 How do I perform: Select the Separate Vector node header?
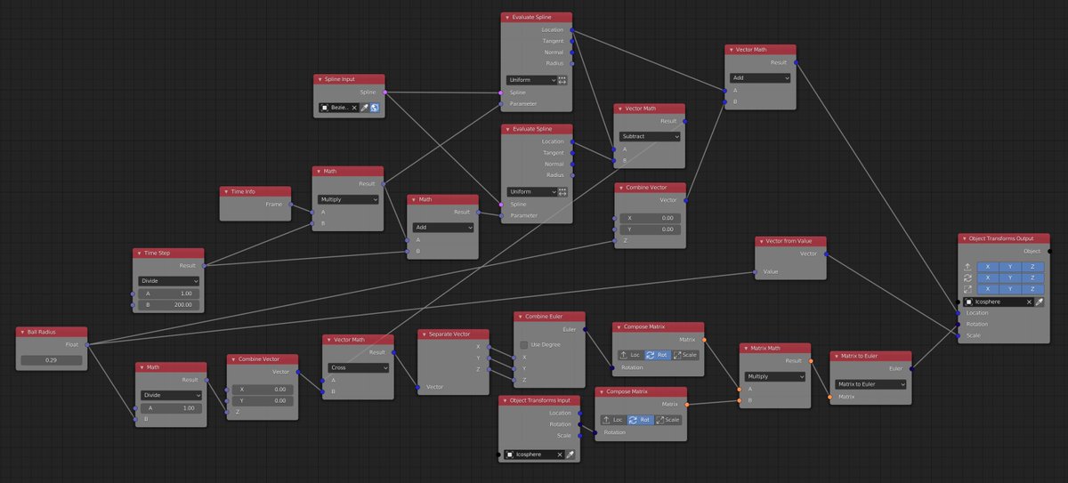pos(454,334)
